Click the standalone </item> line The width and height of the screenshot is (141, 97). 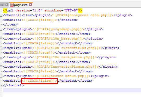[10, 24]
